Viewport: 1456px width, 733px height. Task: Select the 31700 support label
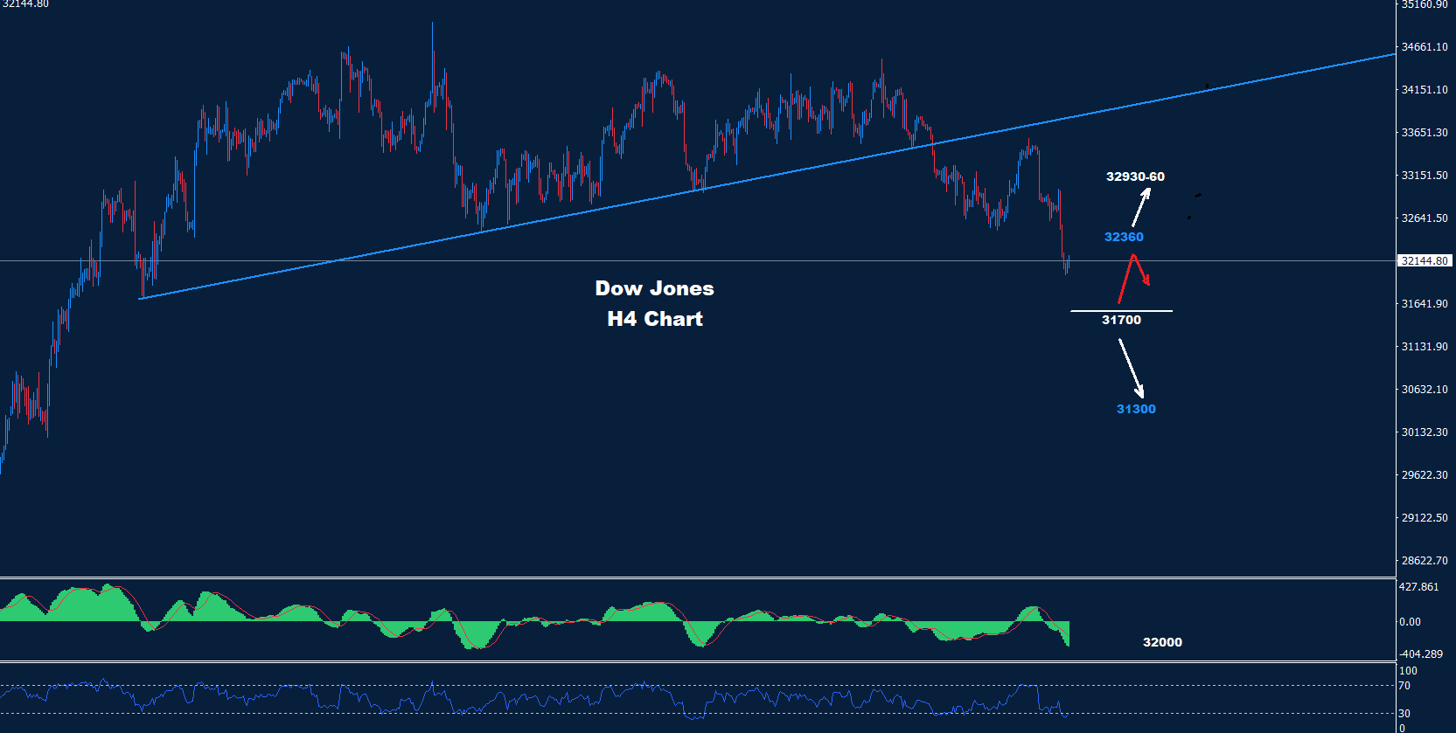click(x=1121, y=321)
